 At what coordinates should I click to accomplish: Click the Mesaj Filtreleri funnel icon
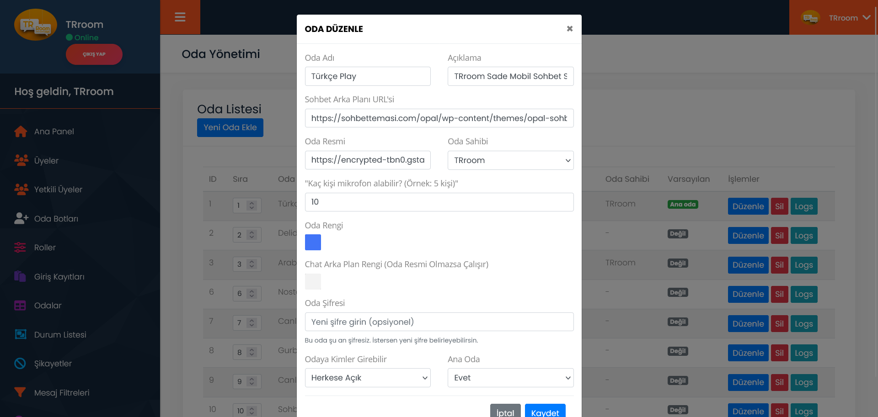tap(20, 392)
